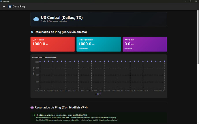This screenshot has height=124, width=199.
Task: Click the purple cloud icon beside Mudfish VPN heading
Action: coord(32,108)
